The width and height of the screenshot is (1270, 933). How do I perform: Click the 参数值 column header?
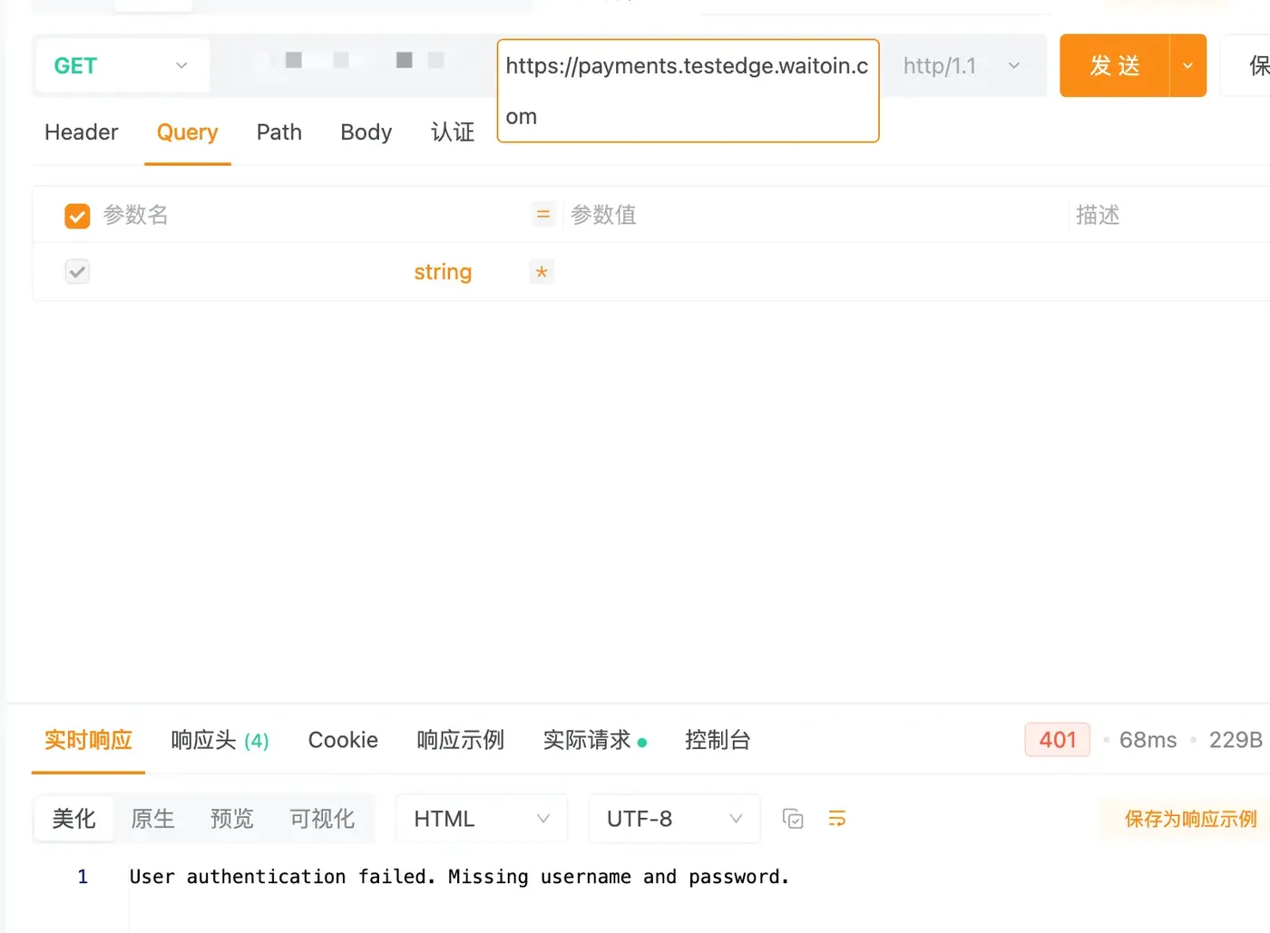click(603, 215)
